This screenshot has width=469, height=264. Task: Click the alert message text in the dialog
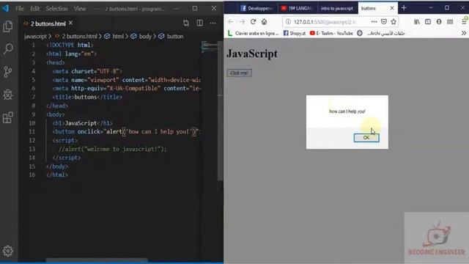pyautogui.click(x=347, y=111)
